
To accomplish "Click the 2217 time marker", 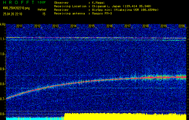I will pyautogui.click(x=127, y=26).
